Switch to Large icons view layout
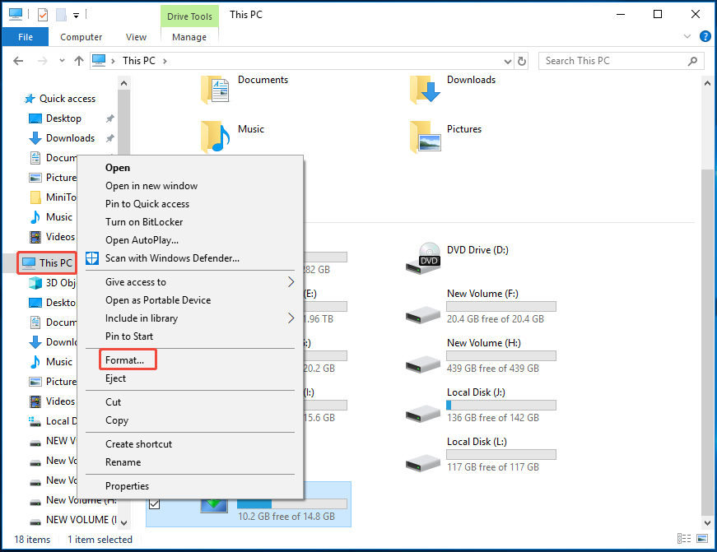Viewport: 717px width, 552px height. 702,539
